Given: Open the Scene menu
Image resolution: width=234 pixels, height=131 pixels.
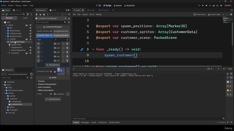Looking at the screenshot, I should coord(3,5).
